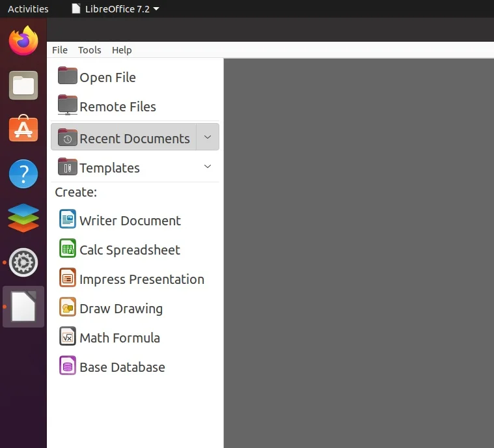Open the stacked layers app in dock
Screen dimensions: 494x448
pyautogui.click(x=23, y=218)
